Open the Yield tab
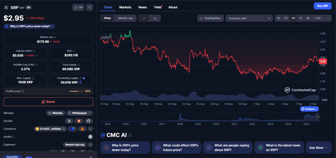The height and width of the screenshot is (158, 336). [158, 7]
